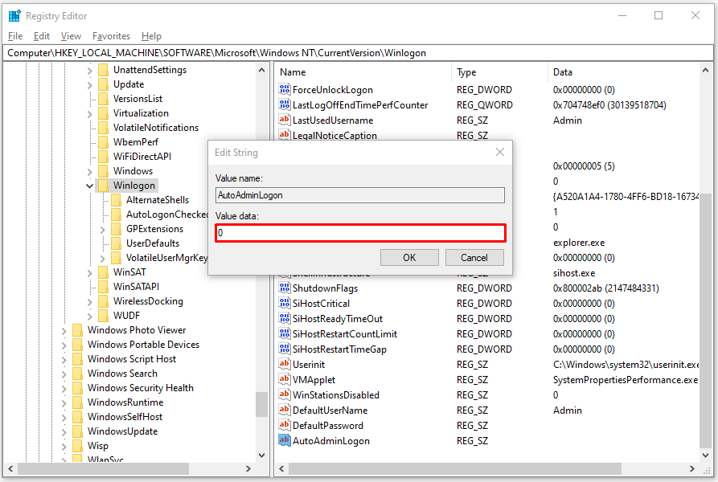Select the WindowsSelfHost key
The height and width of the screenshot is (482, 718).
coord(125,417)
